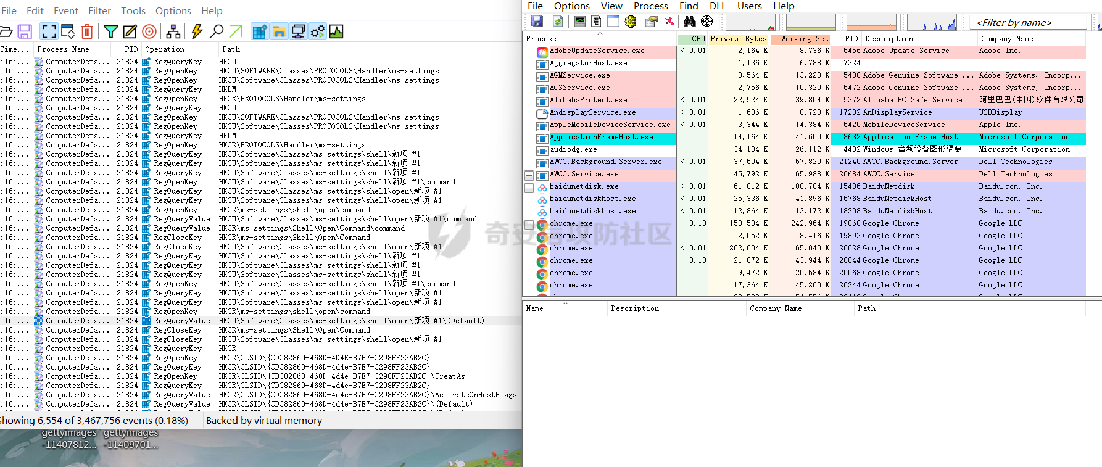Click the process tree view icon in Process Explorer
The image size is (1102, 467).
tap(596, 22)
